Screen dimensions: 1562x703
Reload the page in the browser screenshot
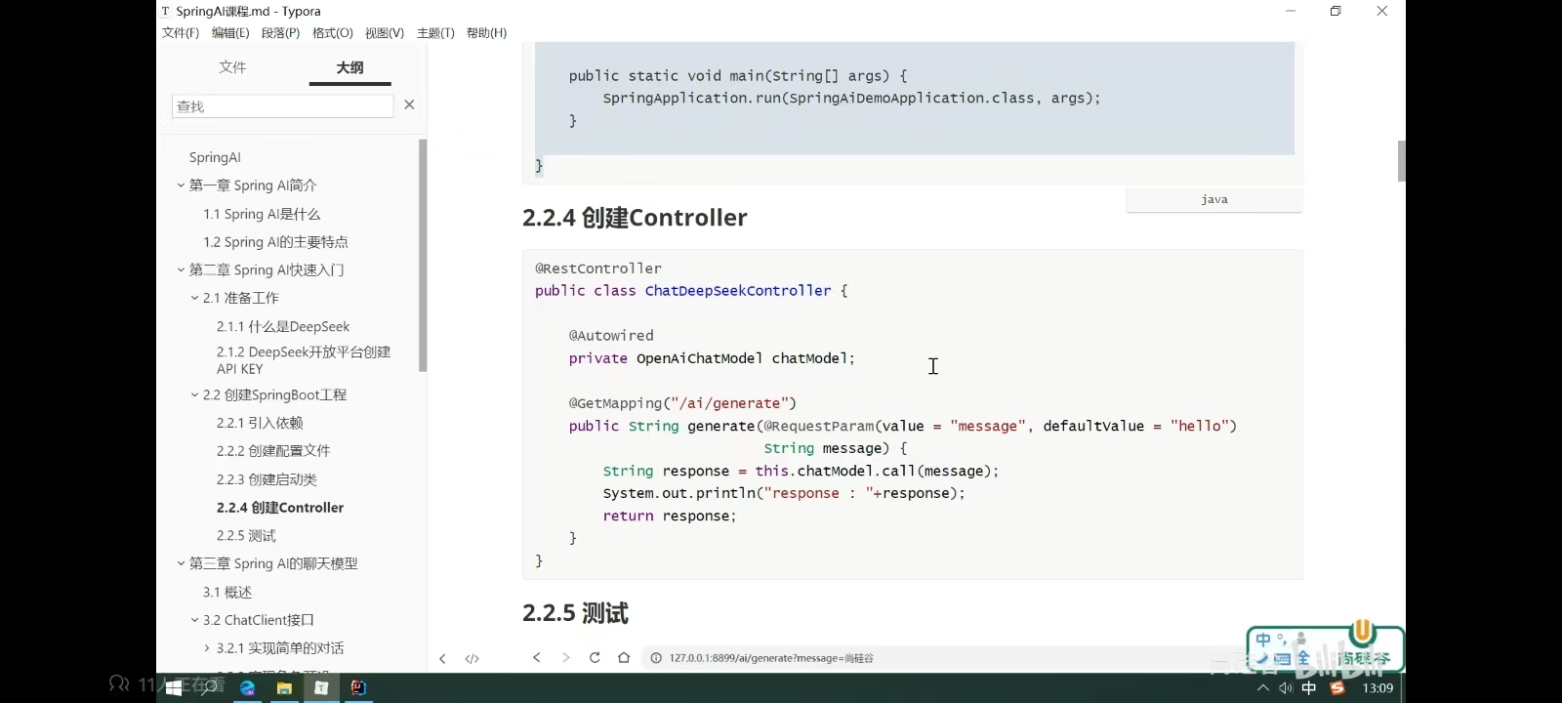595,657
